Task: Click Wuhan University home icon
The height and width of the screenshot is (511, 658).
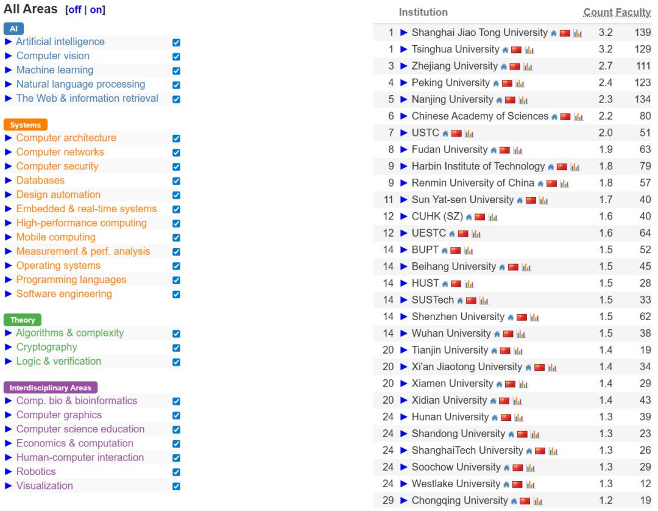Action: (497, 335)
